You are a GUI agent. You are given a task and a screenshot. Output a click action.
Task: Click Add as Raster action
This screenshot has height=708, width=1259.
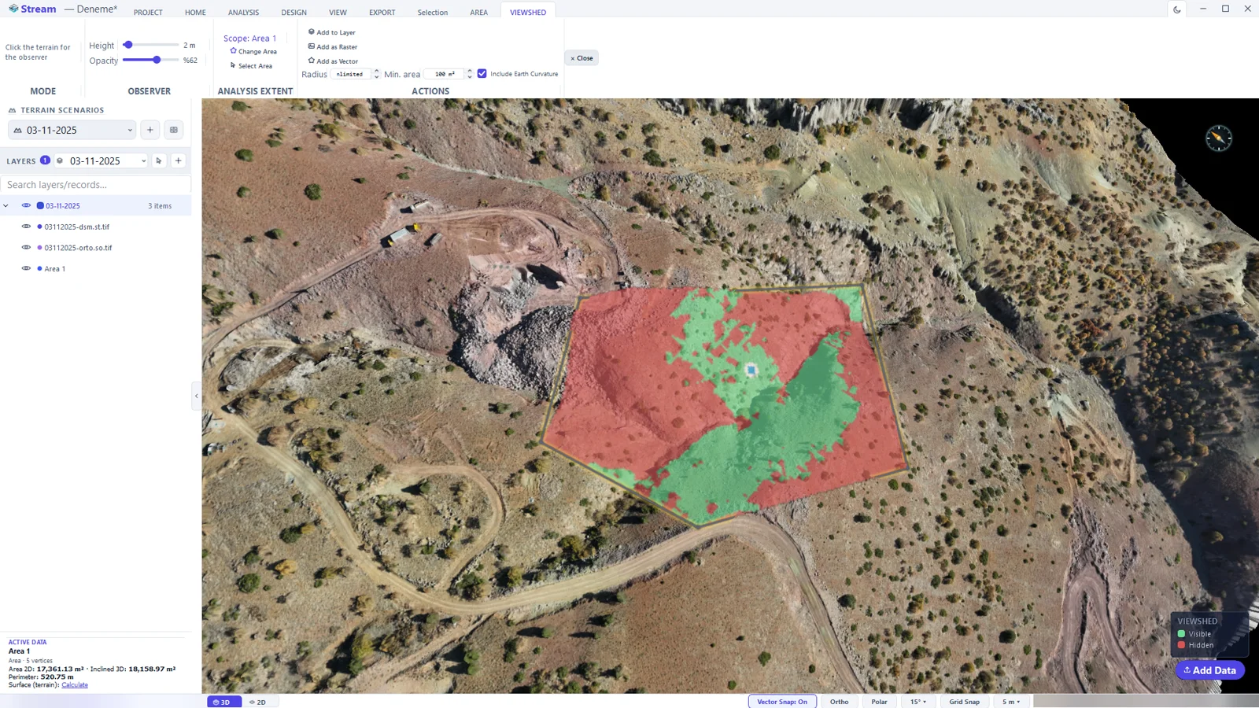pos(332,46)
